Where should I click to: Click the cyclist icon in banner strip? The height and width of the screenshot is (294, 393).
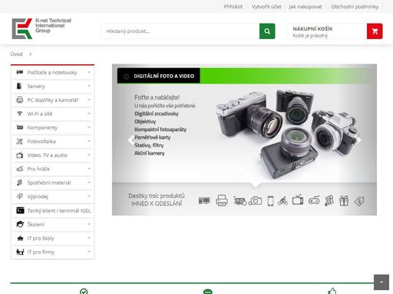click(282, 201)
